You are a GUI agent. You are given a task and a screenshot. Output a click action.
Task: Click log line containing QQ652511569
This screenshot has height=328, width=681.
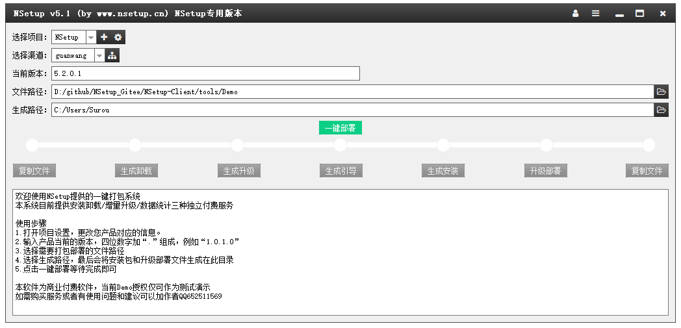coord(118,296)
